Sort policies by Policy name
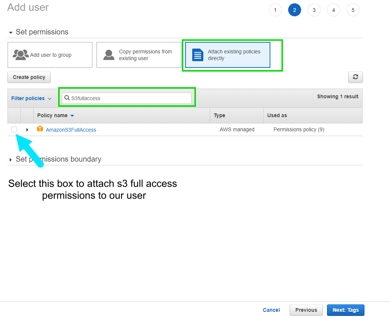Screen dimensions: 390x317 tap(53, 115)
